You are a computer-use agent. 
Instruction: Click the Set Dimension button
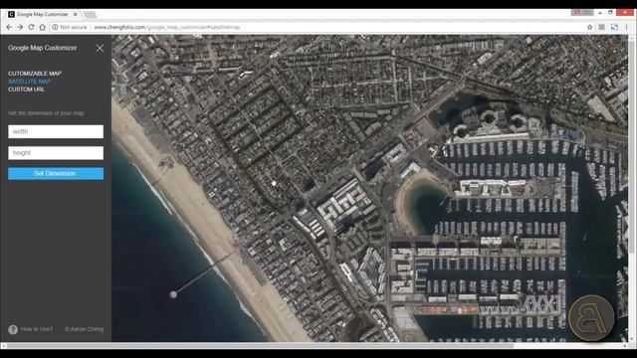[56, 173]
